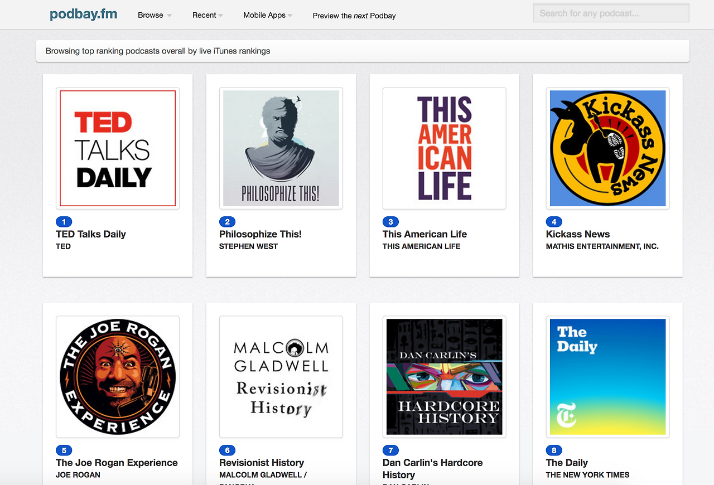Open the Mobile Apps dropdown
714x485 pixels.
pyautogui.click(x=268, y=15)
